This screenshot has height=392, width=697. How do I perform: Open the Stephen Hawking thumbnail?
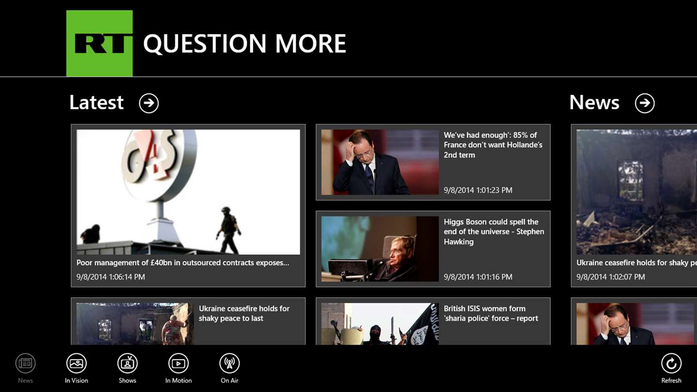380,249
